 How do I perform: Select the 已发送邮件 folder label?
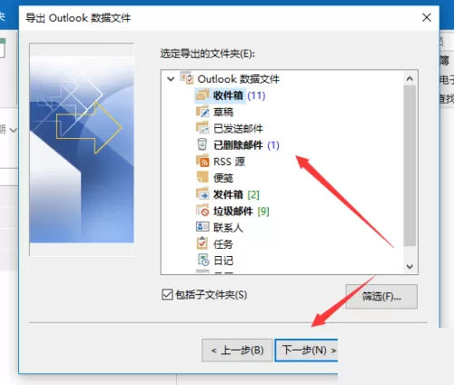[238, 128]
